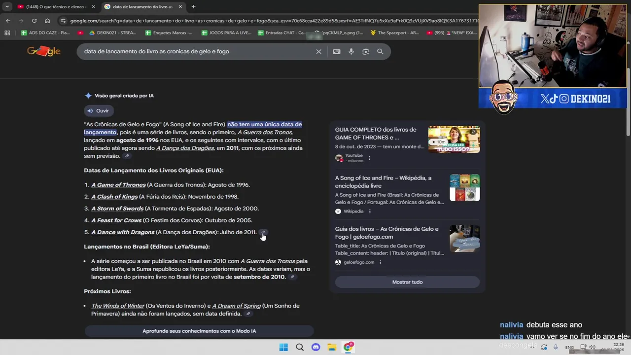Screen dimensions: 631x355
Task: Search by image with Lens icon
Action: pos(366,51)
